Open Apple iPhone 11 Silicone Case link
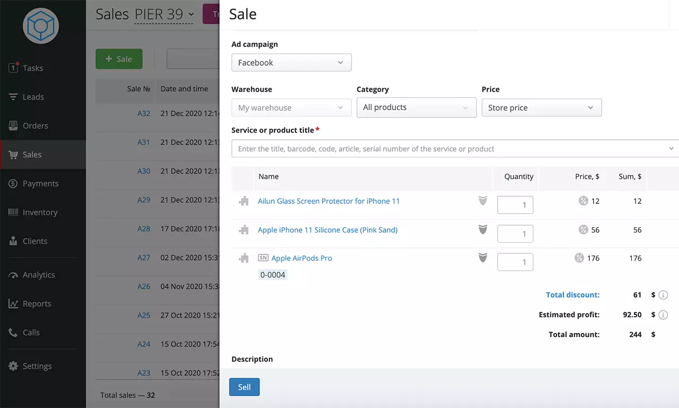 pyautogui.click(x=328, y=230)
